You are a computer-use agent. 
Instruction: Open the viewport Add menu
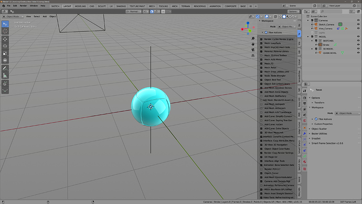(x=45, y=17)
